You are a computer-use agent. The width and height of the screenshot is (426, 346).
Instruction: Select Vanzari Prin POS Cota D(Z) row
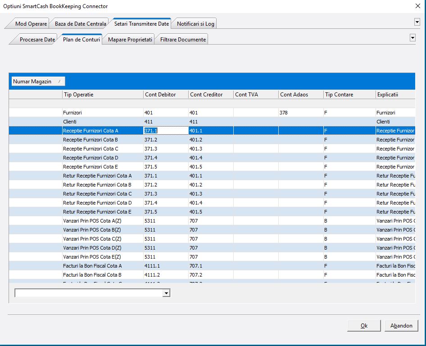pyautogui.click(x=212, y=248)
